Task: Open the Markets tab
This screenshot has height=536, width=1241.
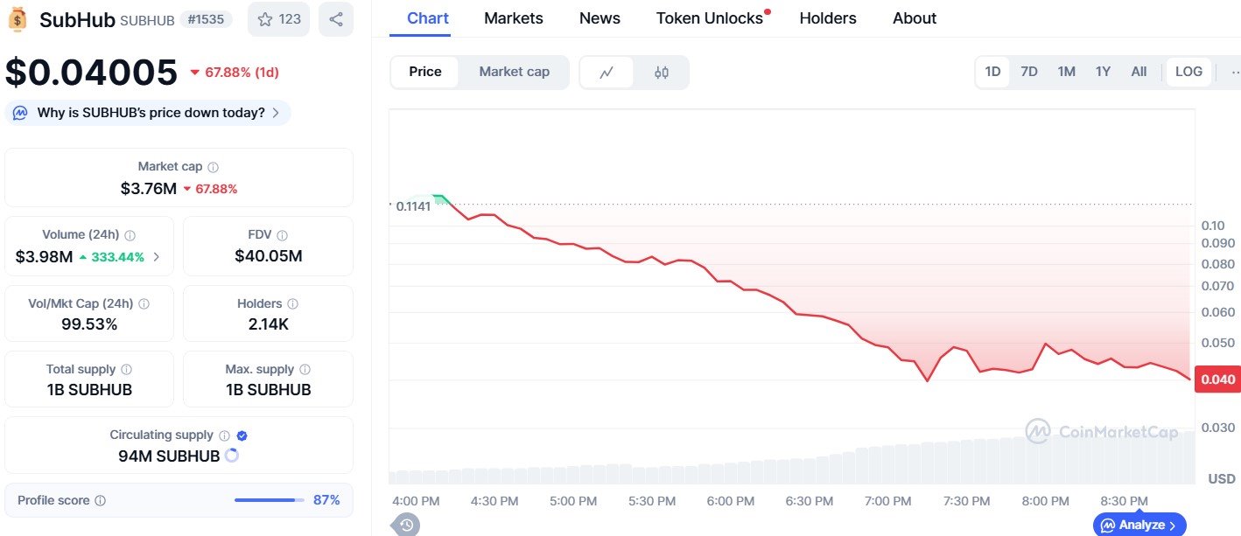Action: coord(514,18)
